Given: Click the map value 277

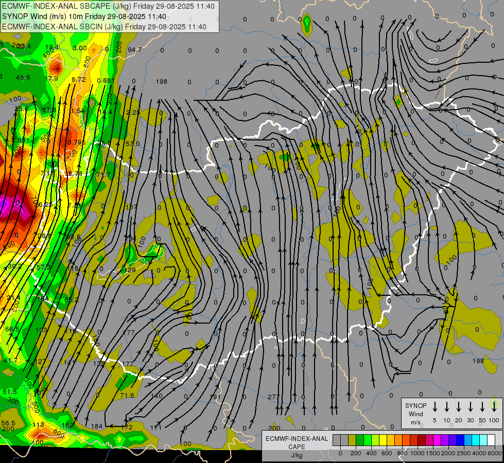Looking at the screenshot, I should click(273, 397).
